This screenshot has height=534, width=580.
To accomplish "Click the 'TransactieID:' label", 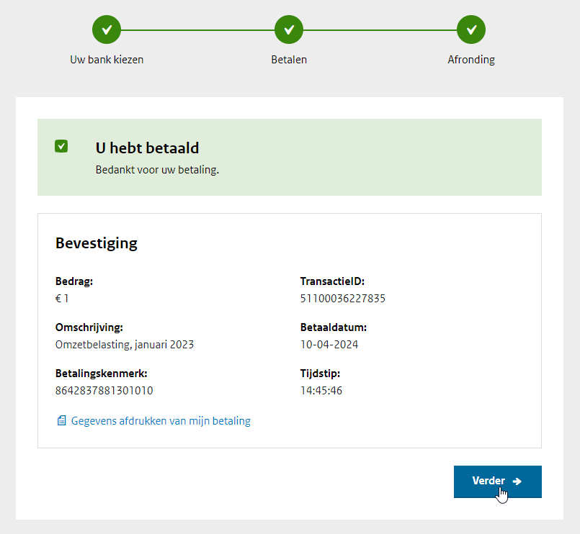I will pyautogui.click(x=332, y=281).
